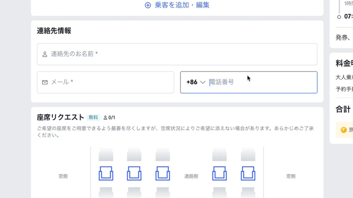
Task: Click the left 窓側 window label
Action: pyautogui.click(x=63, y=176)
